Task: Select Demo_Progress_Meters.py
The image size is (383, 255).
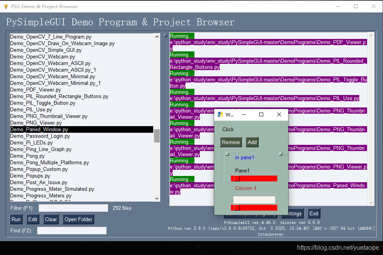Action: [82, 195]
